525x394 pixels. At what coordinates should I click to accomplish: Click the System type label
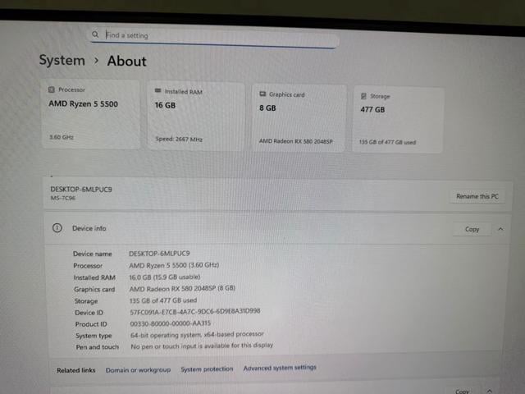click(x=94, y=336)
